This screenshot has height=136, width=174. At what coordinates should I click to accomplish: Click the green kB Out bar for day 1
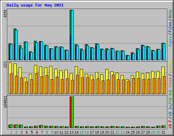11,126
